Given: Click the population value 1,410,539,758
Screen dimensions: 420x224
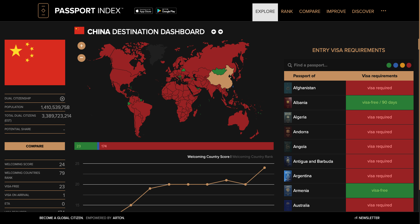Looking at the screenshot, I should pos(55,107).
